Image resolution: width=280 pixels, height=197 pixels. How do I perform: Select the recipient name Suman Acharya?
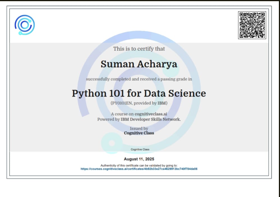[x=139, y=64]
